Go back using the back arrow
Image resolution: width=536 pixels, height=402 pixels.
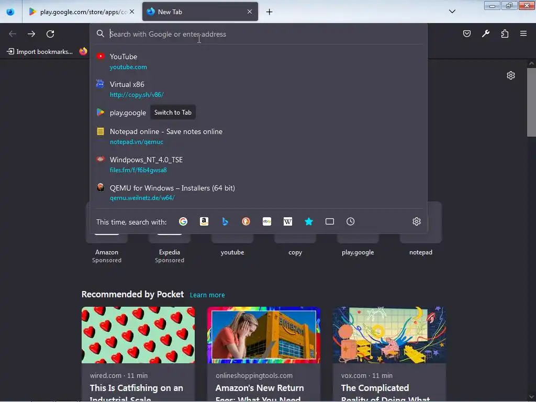(x=13, y=34)
